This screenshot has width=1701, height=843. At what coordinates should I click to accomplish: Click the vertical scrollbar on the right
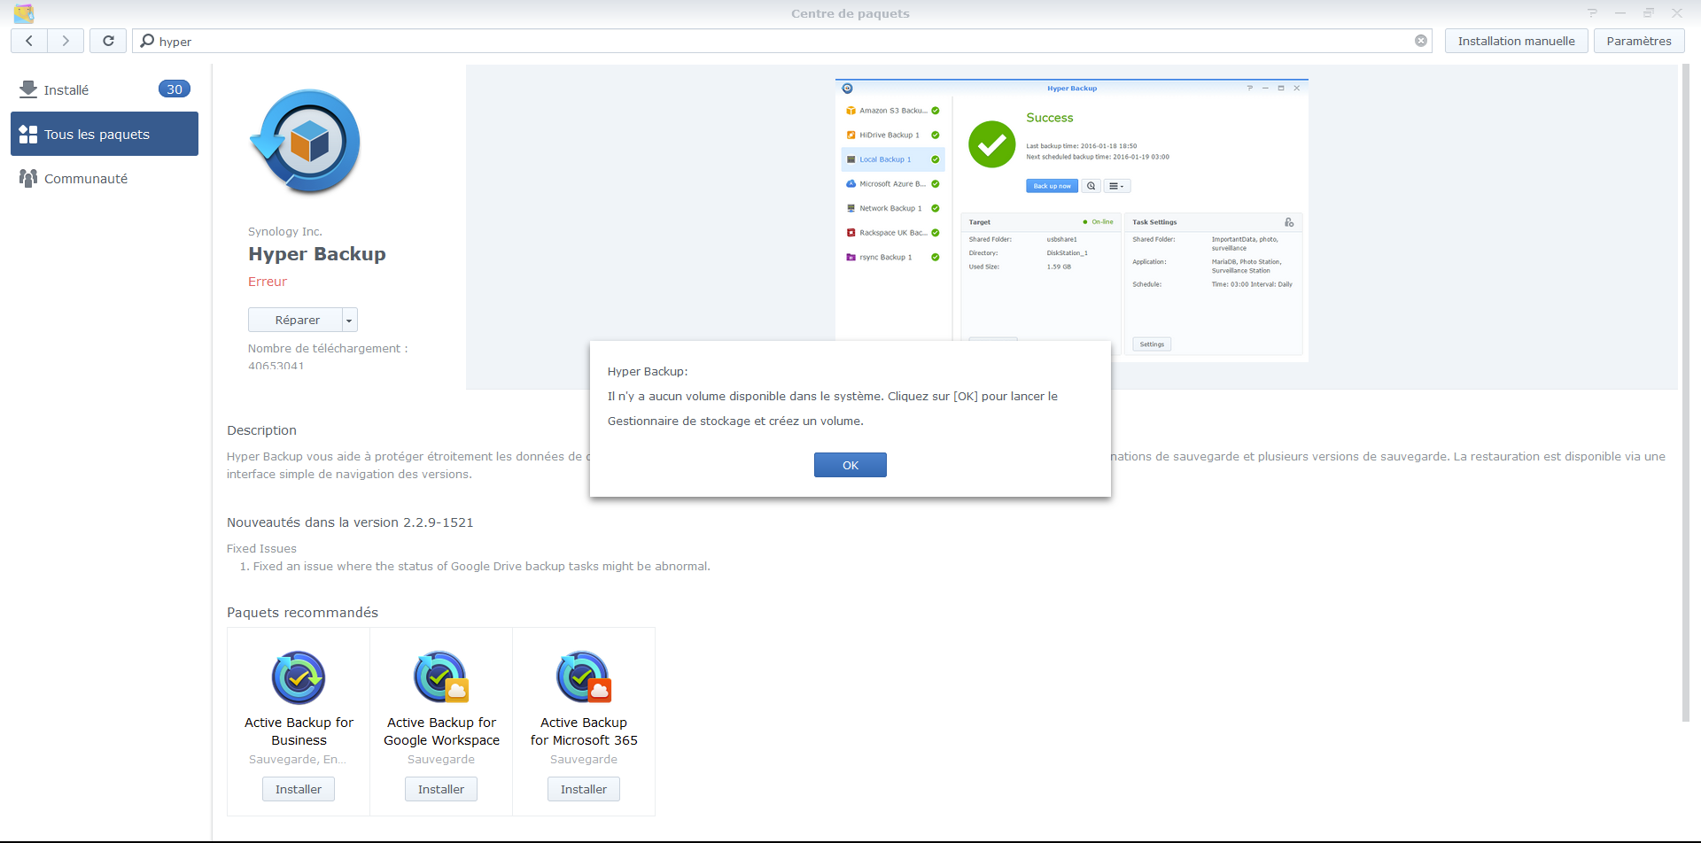(1686, 393)
